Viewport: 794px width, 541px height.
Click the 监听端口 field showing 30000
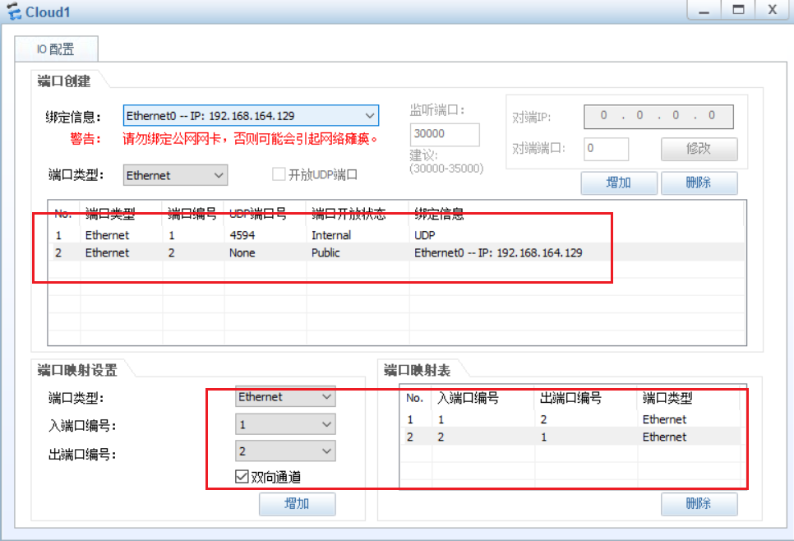(444, 134)
